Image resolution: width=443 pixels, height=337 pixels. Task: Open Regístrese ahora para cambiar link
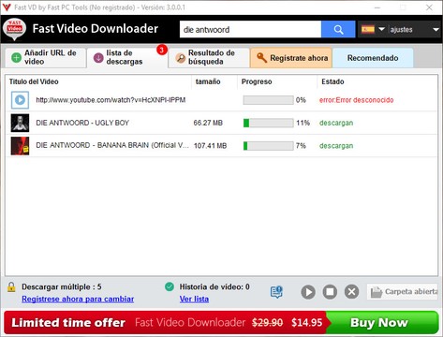pos(78,299)
